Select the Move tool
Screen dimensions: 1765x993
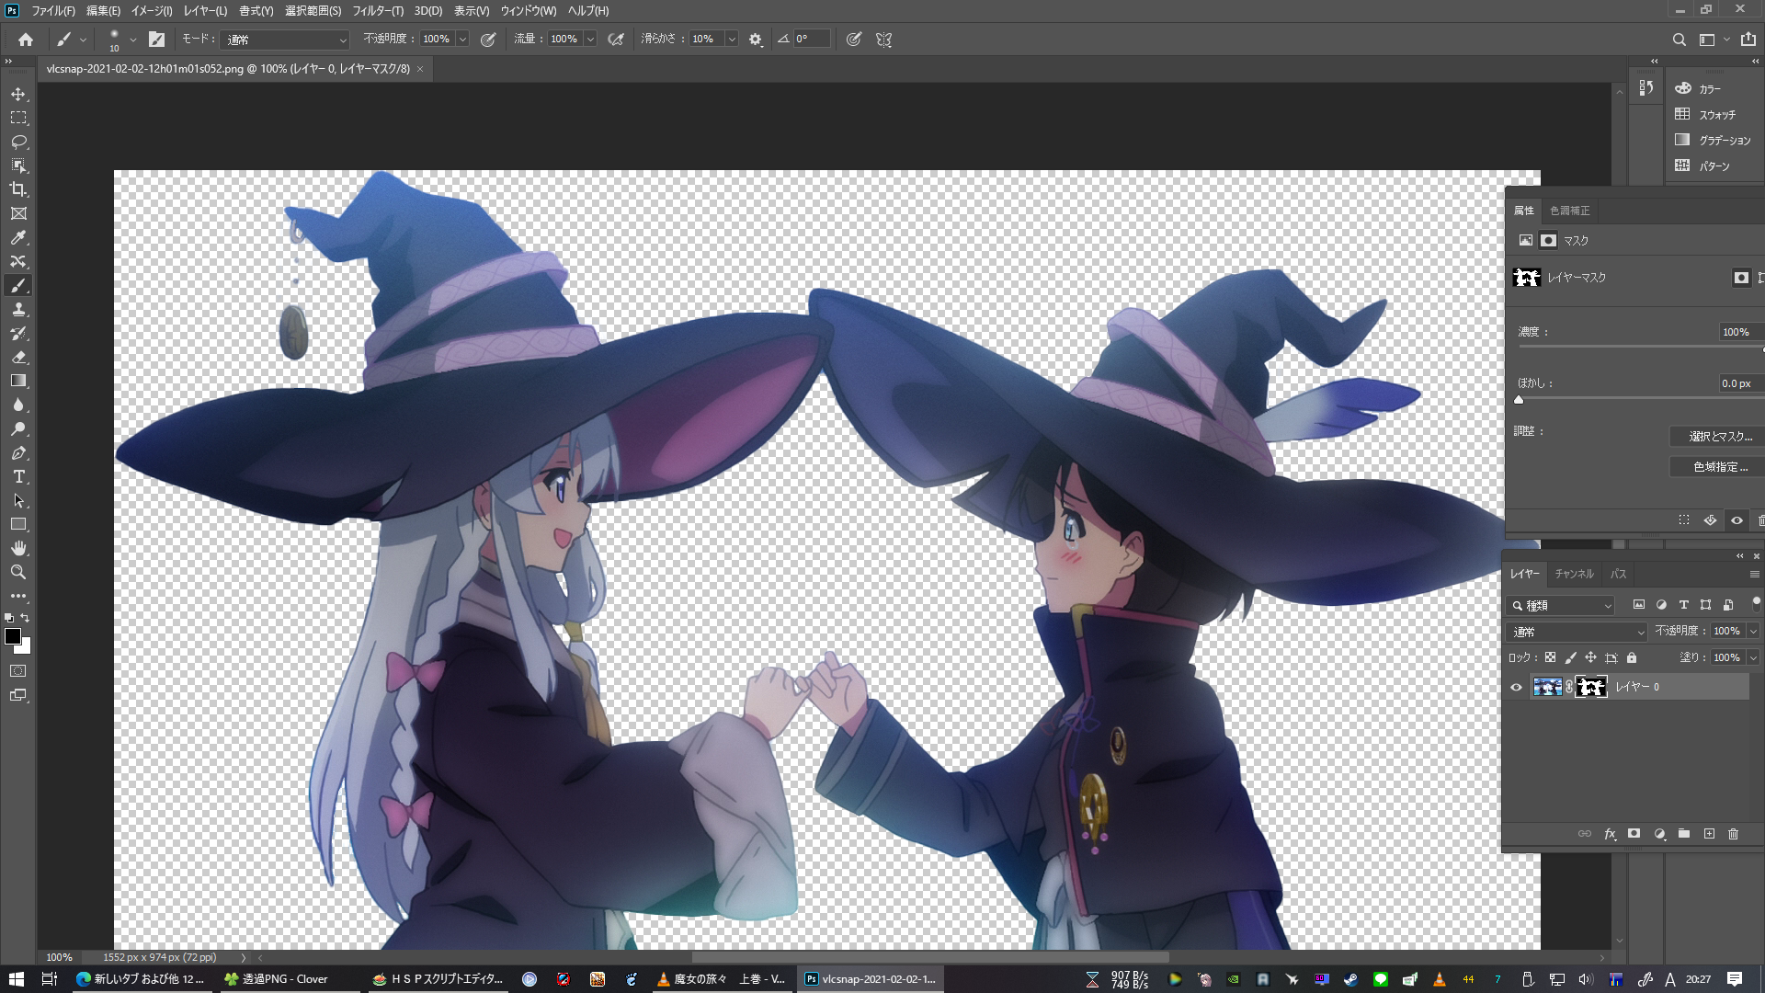coord(18,95)
